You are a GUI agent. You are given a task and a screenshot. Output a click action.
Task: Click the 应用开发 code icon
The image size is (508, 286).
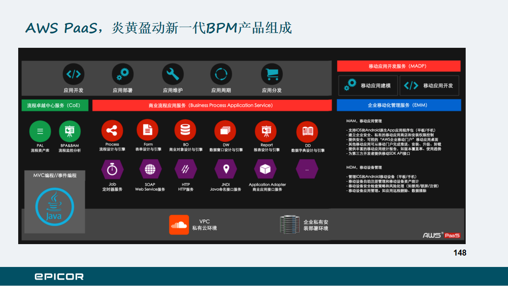[74, 74]
